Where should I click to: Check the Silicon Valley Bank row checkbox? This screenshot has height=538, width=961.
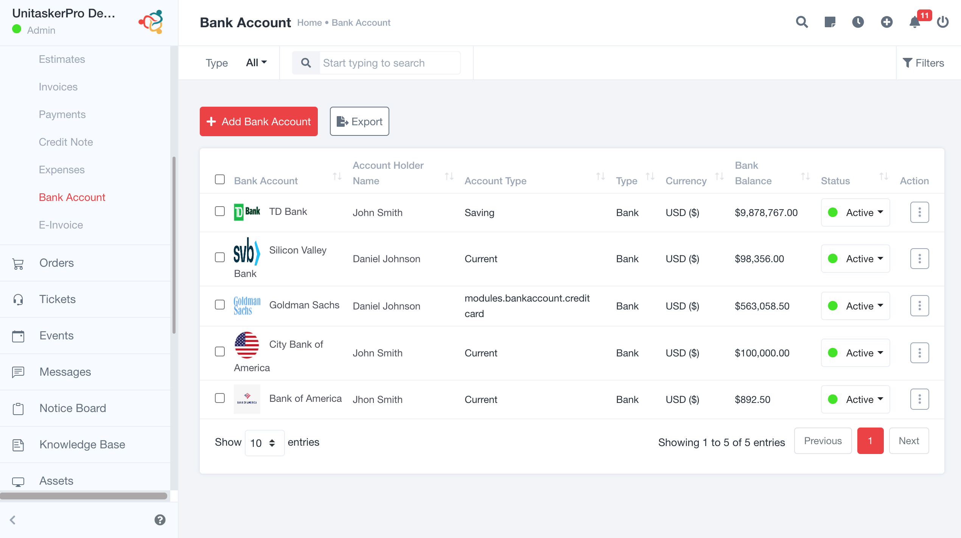pyautogui.click(x=220, y=257)
